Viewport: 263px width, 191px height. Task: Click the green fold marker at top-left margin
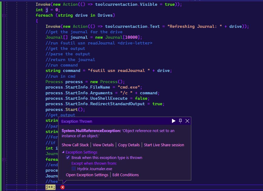pos(4,15)
